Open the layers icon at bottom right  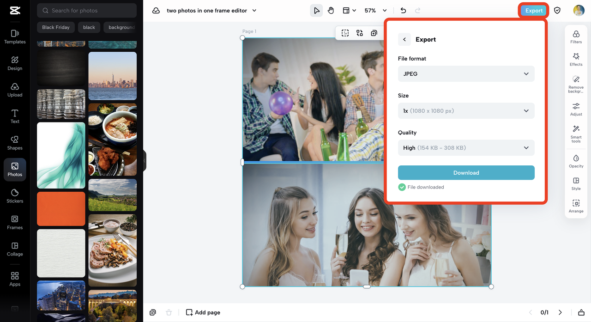tap(581, 312)
